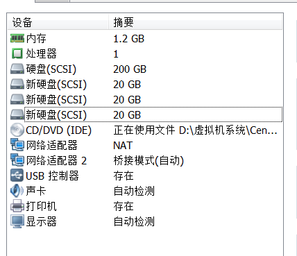Select the 声卡 row marked 自动检测
This screenshot has width=297, height=256.
click(x=145, y=191)
